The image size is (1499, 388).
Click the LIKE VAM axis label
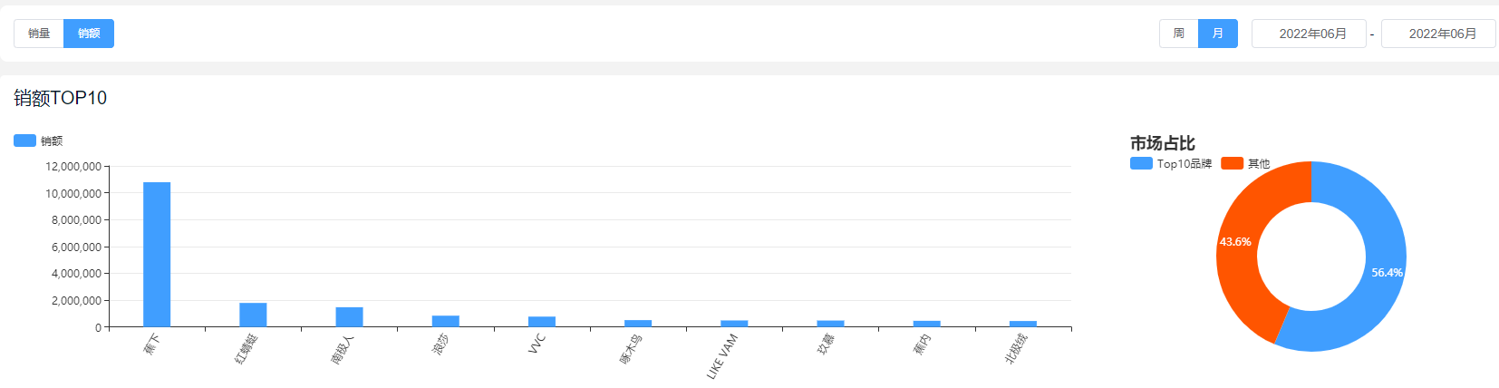(722, 356)
